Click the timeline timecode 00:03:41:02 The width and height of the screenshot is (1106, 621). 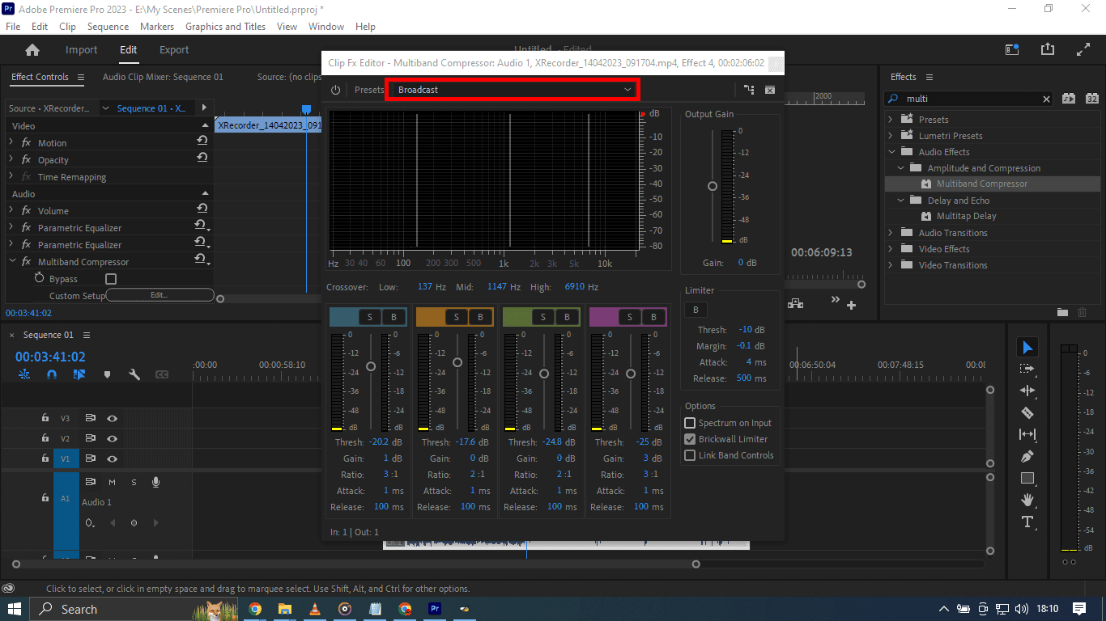(x=50, y=357)
